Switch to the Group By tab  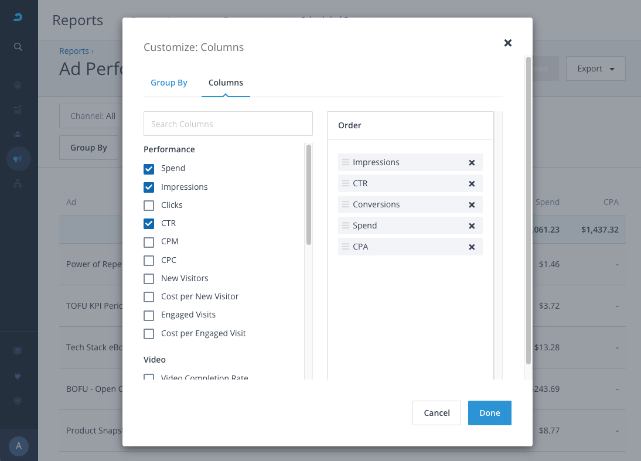169,83
